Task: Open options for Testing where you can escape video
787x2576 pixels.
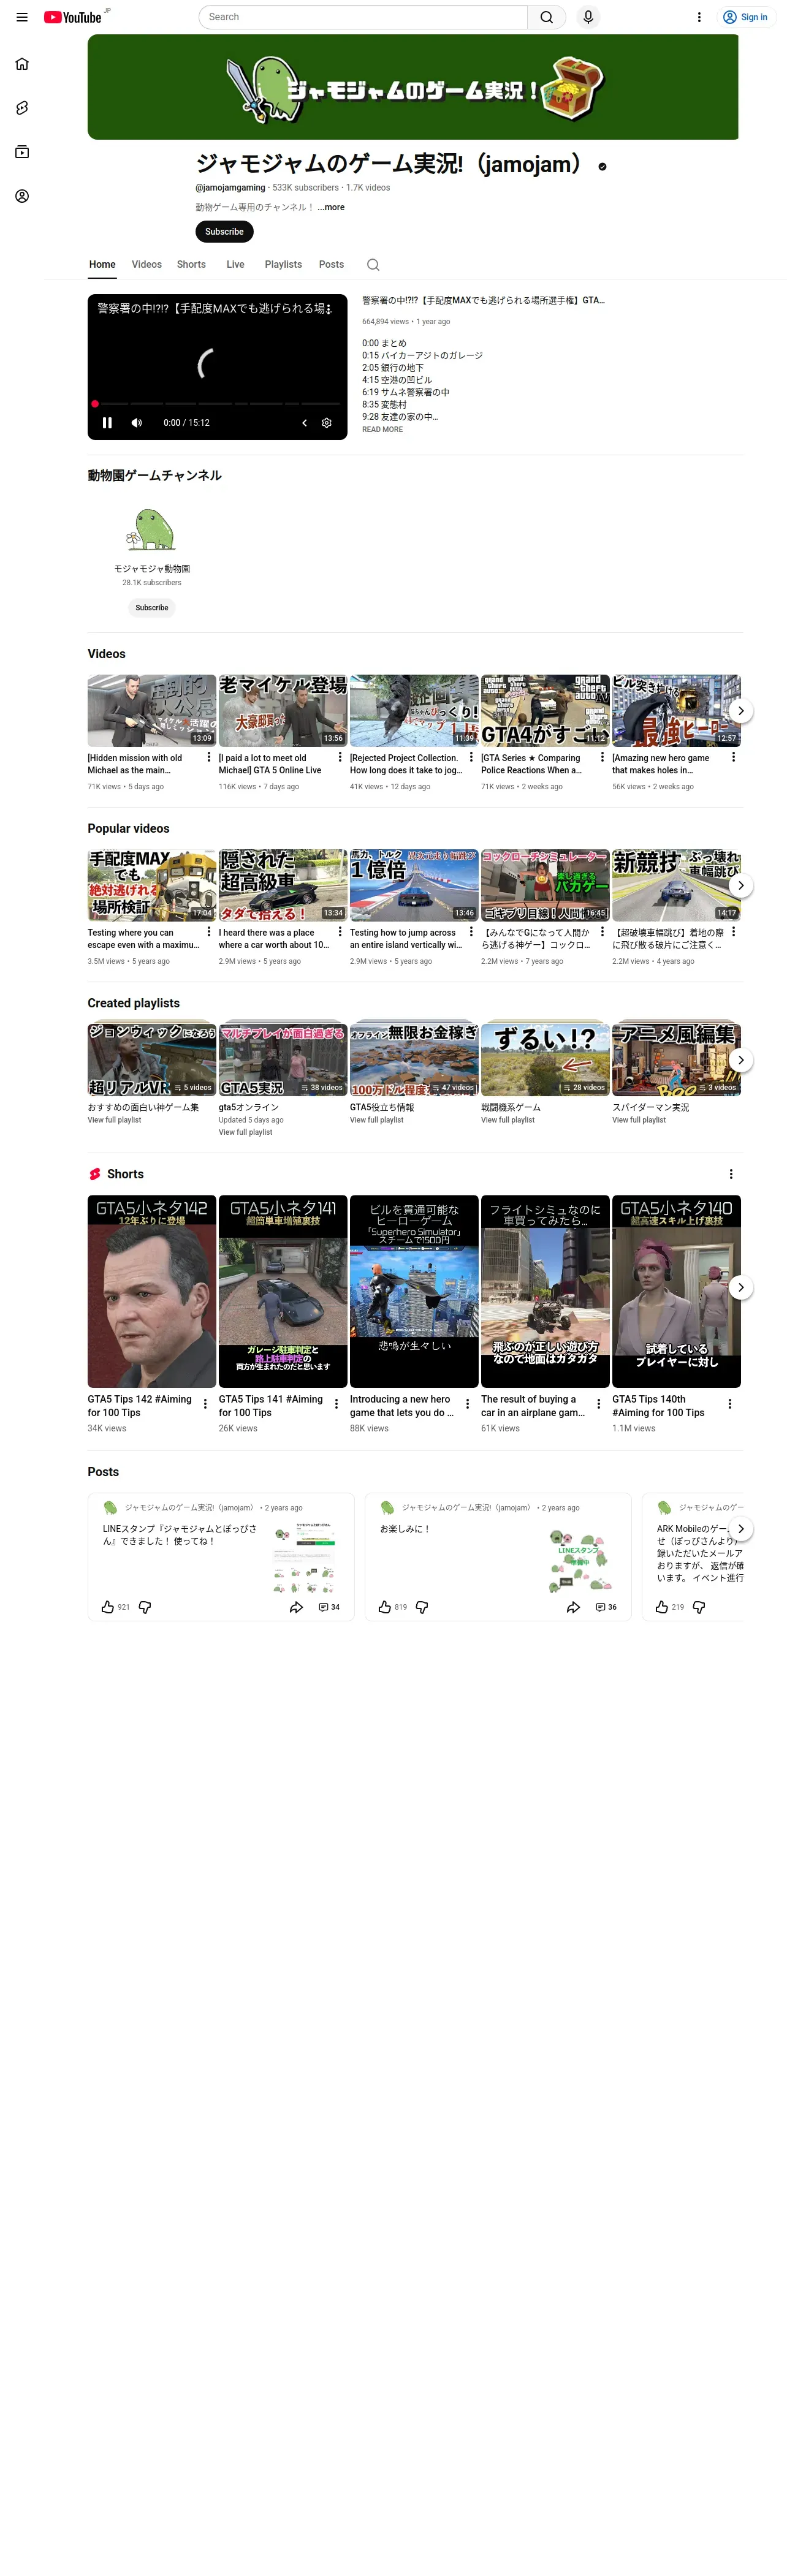Action: tap(209, 932)
